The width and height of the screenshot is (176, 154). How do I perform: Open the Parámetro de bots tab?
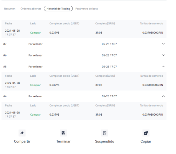(x=86, y=9)
